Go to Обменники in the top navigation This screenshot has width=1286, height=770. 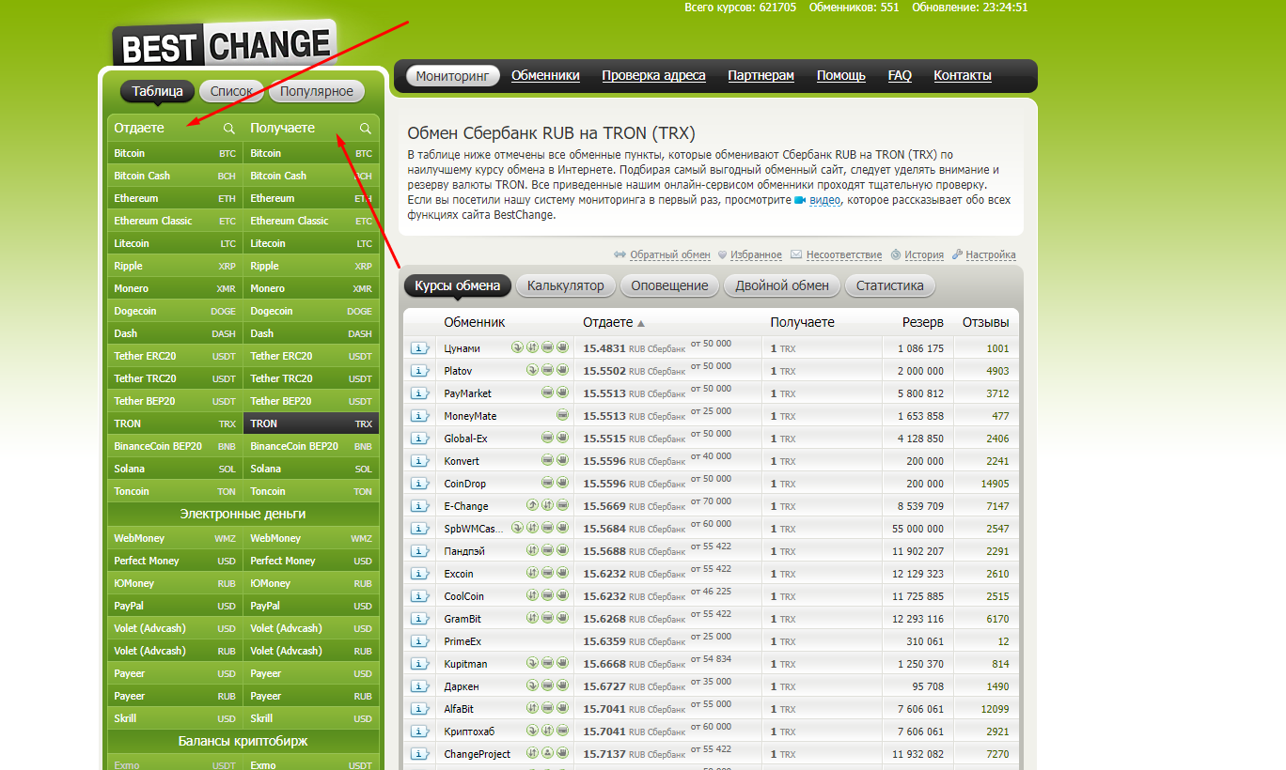545,76
